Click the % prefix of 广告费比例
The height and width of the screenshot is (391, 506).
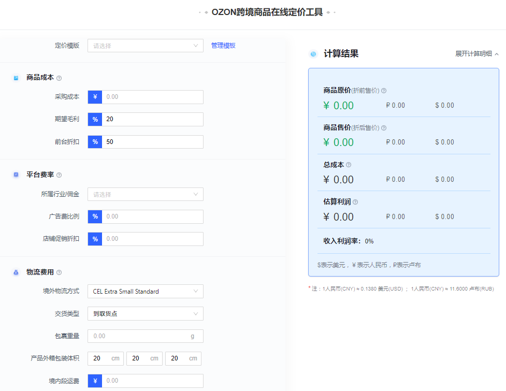coord(95,216)
